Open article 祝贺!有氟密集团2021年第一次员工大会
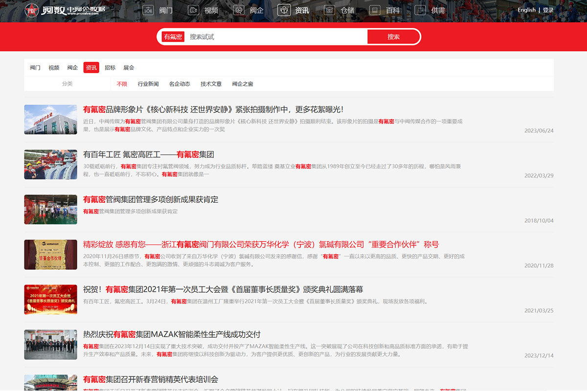 click(x=223, y=289)
